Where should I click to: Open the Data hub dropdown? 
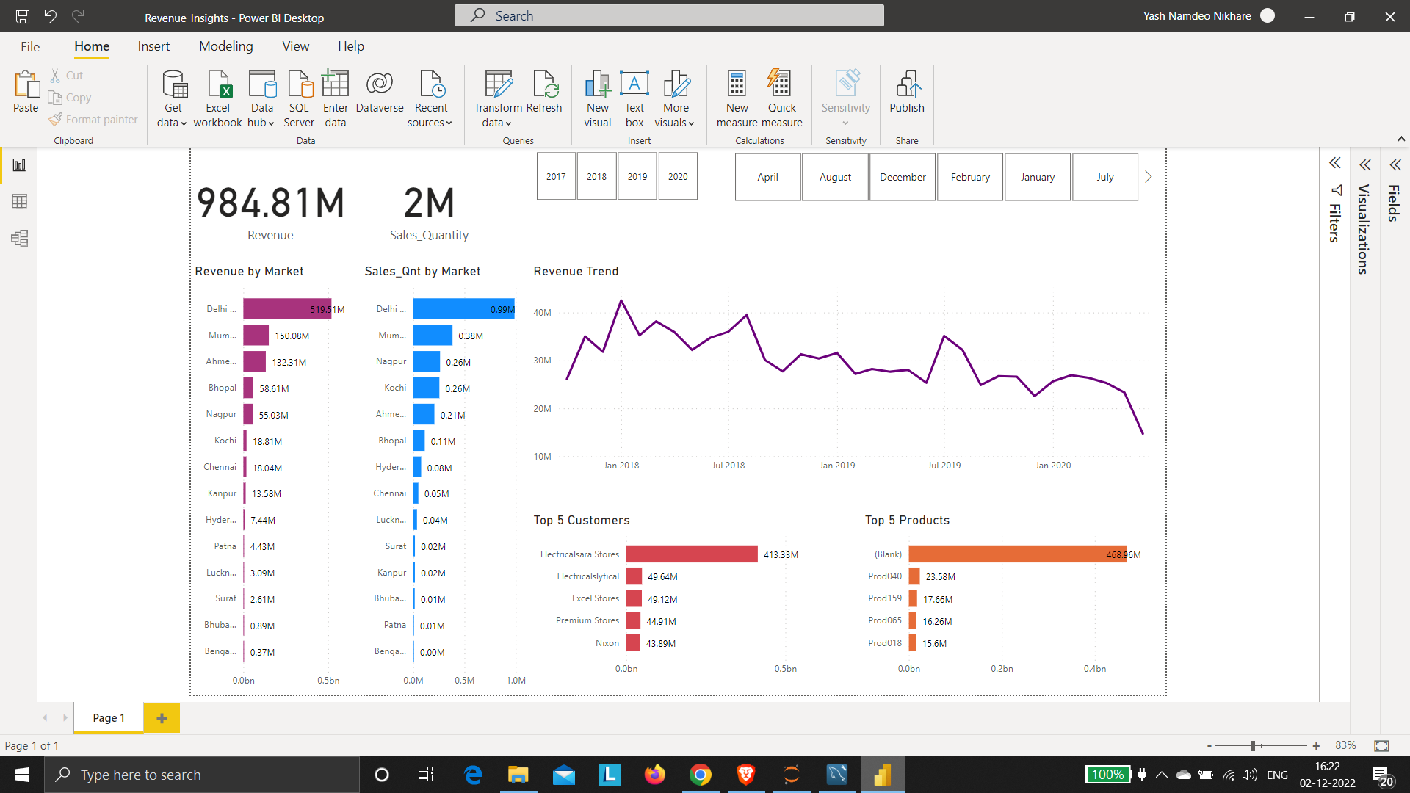pyautogui.click(x=261, y=97)
